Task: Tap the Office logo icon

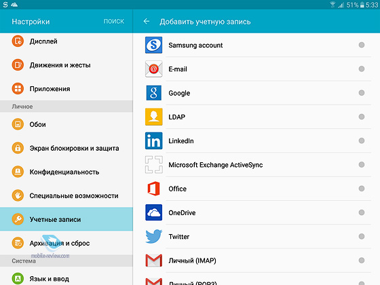Action: click(153, 189)
